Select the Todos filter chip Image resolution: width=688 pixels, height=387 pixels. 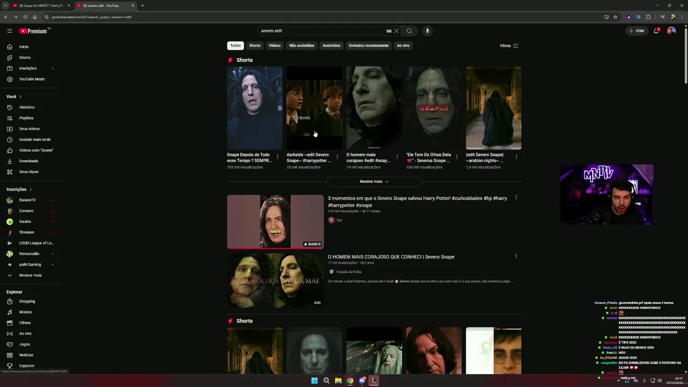(x=235, y=46)
